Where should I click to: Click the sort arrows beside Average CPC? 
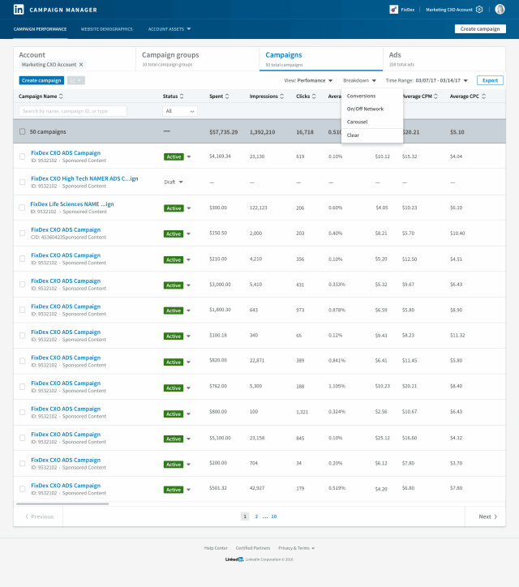coord(484,96)
